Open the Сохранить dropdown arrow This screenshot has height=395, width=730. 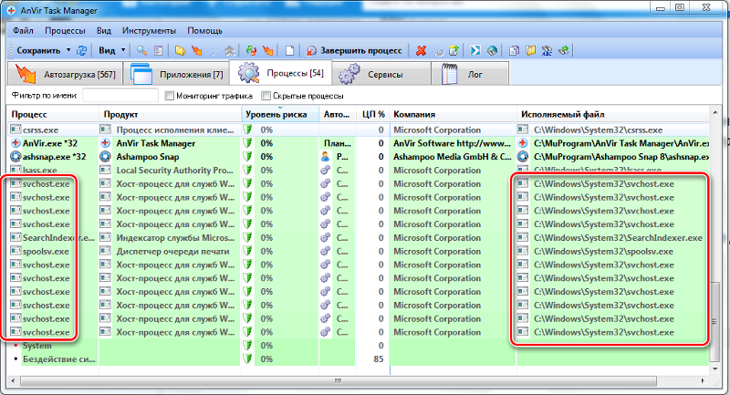click(68, 50)
